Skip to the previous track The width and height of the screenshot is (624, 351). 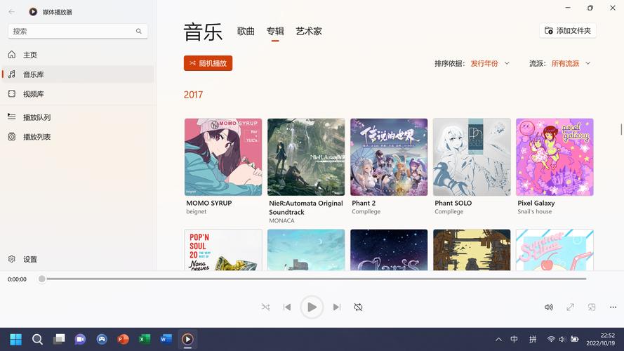[x=287, y=307]
